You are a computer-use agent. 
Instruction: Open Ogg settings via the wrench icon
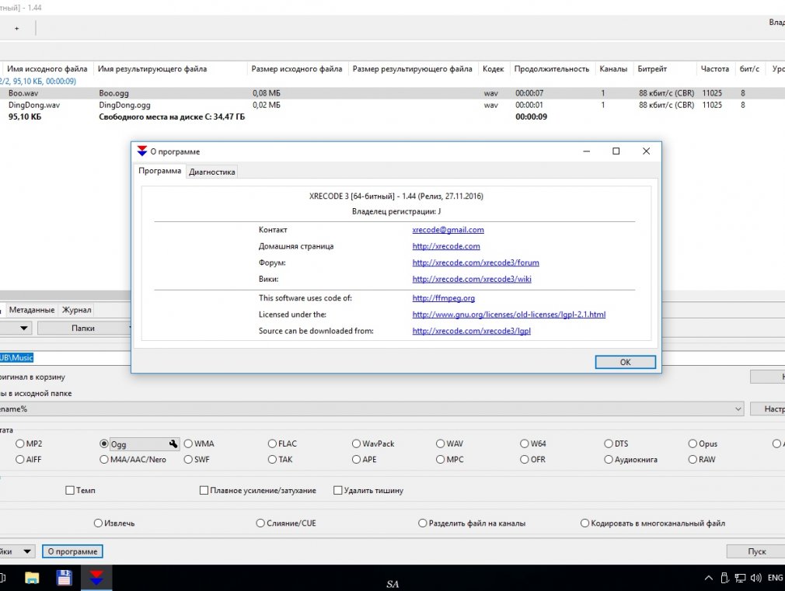173,444
